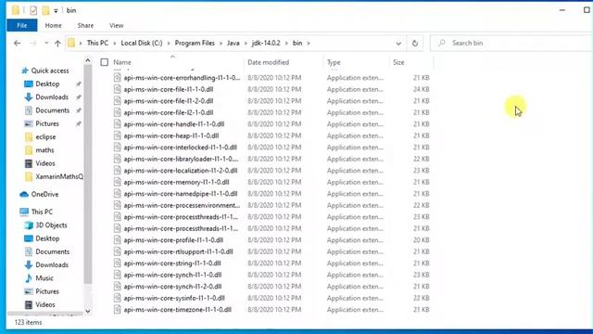Select api-ms-win-core-file-l1-1-0.dll
Viewport: 593px width, 334px height.
point(169,89)
